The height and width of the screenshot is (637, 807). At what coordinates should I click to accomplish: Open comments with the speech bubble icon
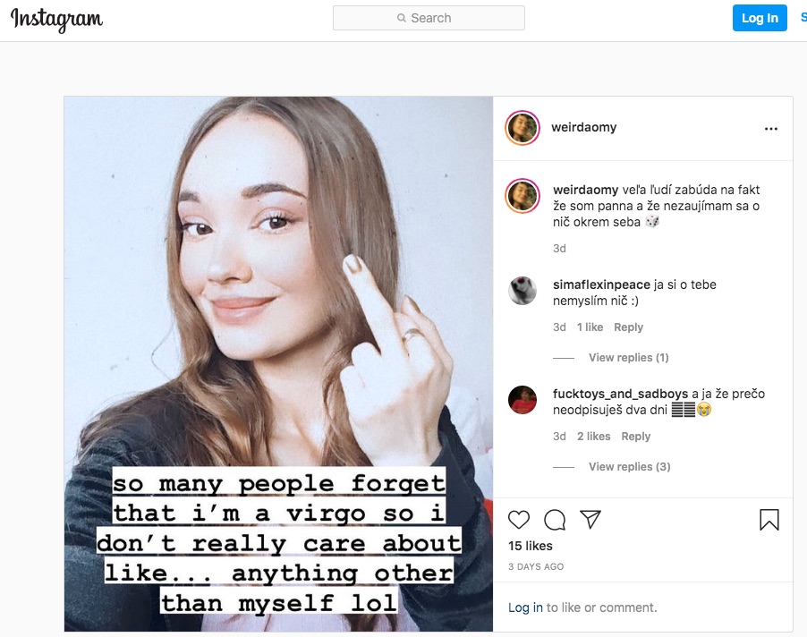coord(555,520)
